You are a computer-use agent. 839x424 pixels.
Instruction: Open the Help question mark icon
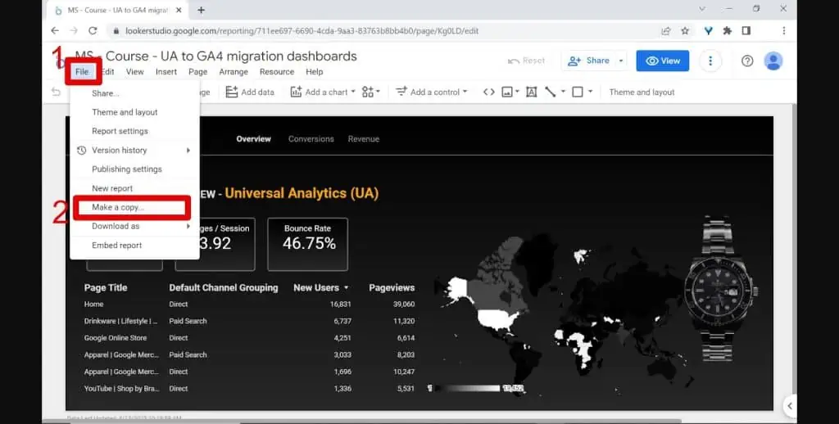(747, 61)
